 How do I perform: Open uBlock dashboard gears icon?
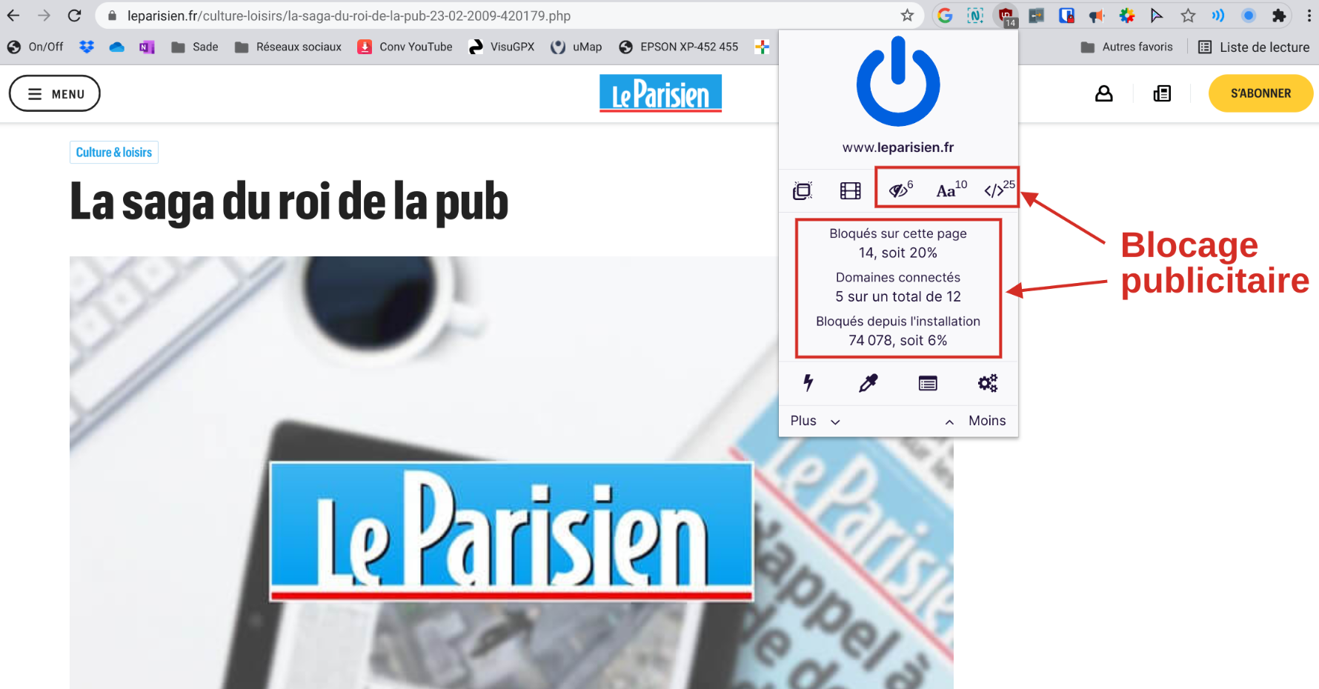pyautogui.click(x=988, y=383)
